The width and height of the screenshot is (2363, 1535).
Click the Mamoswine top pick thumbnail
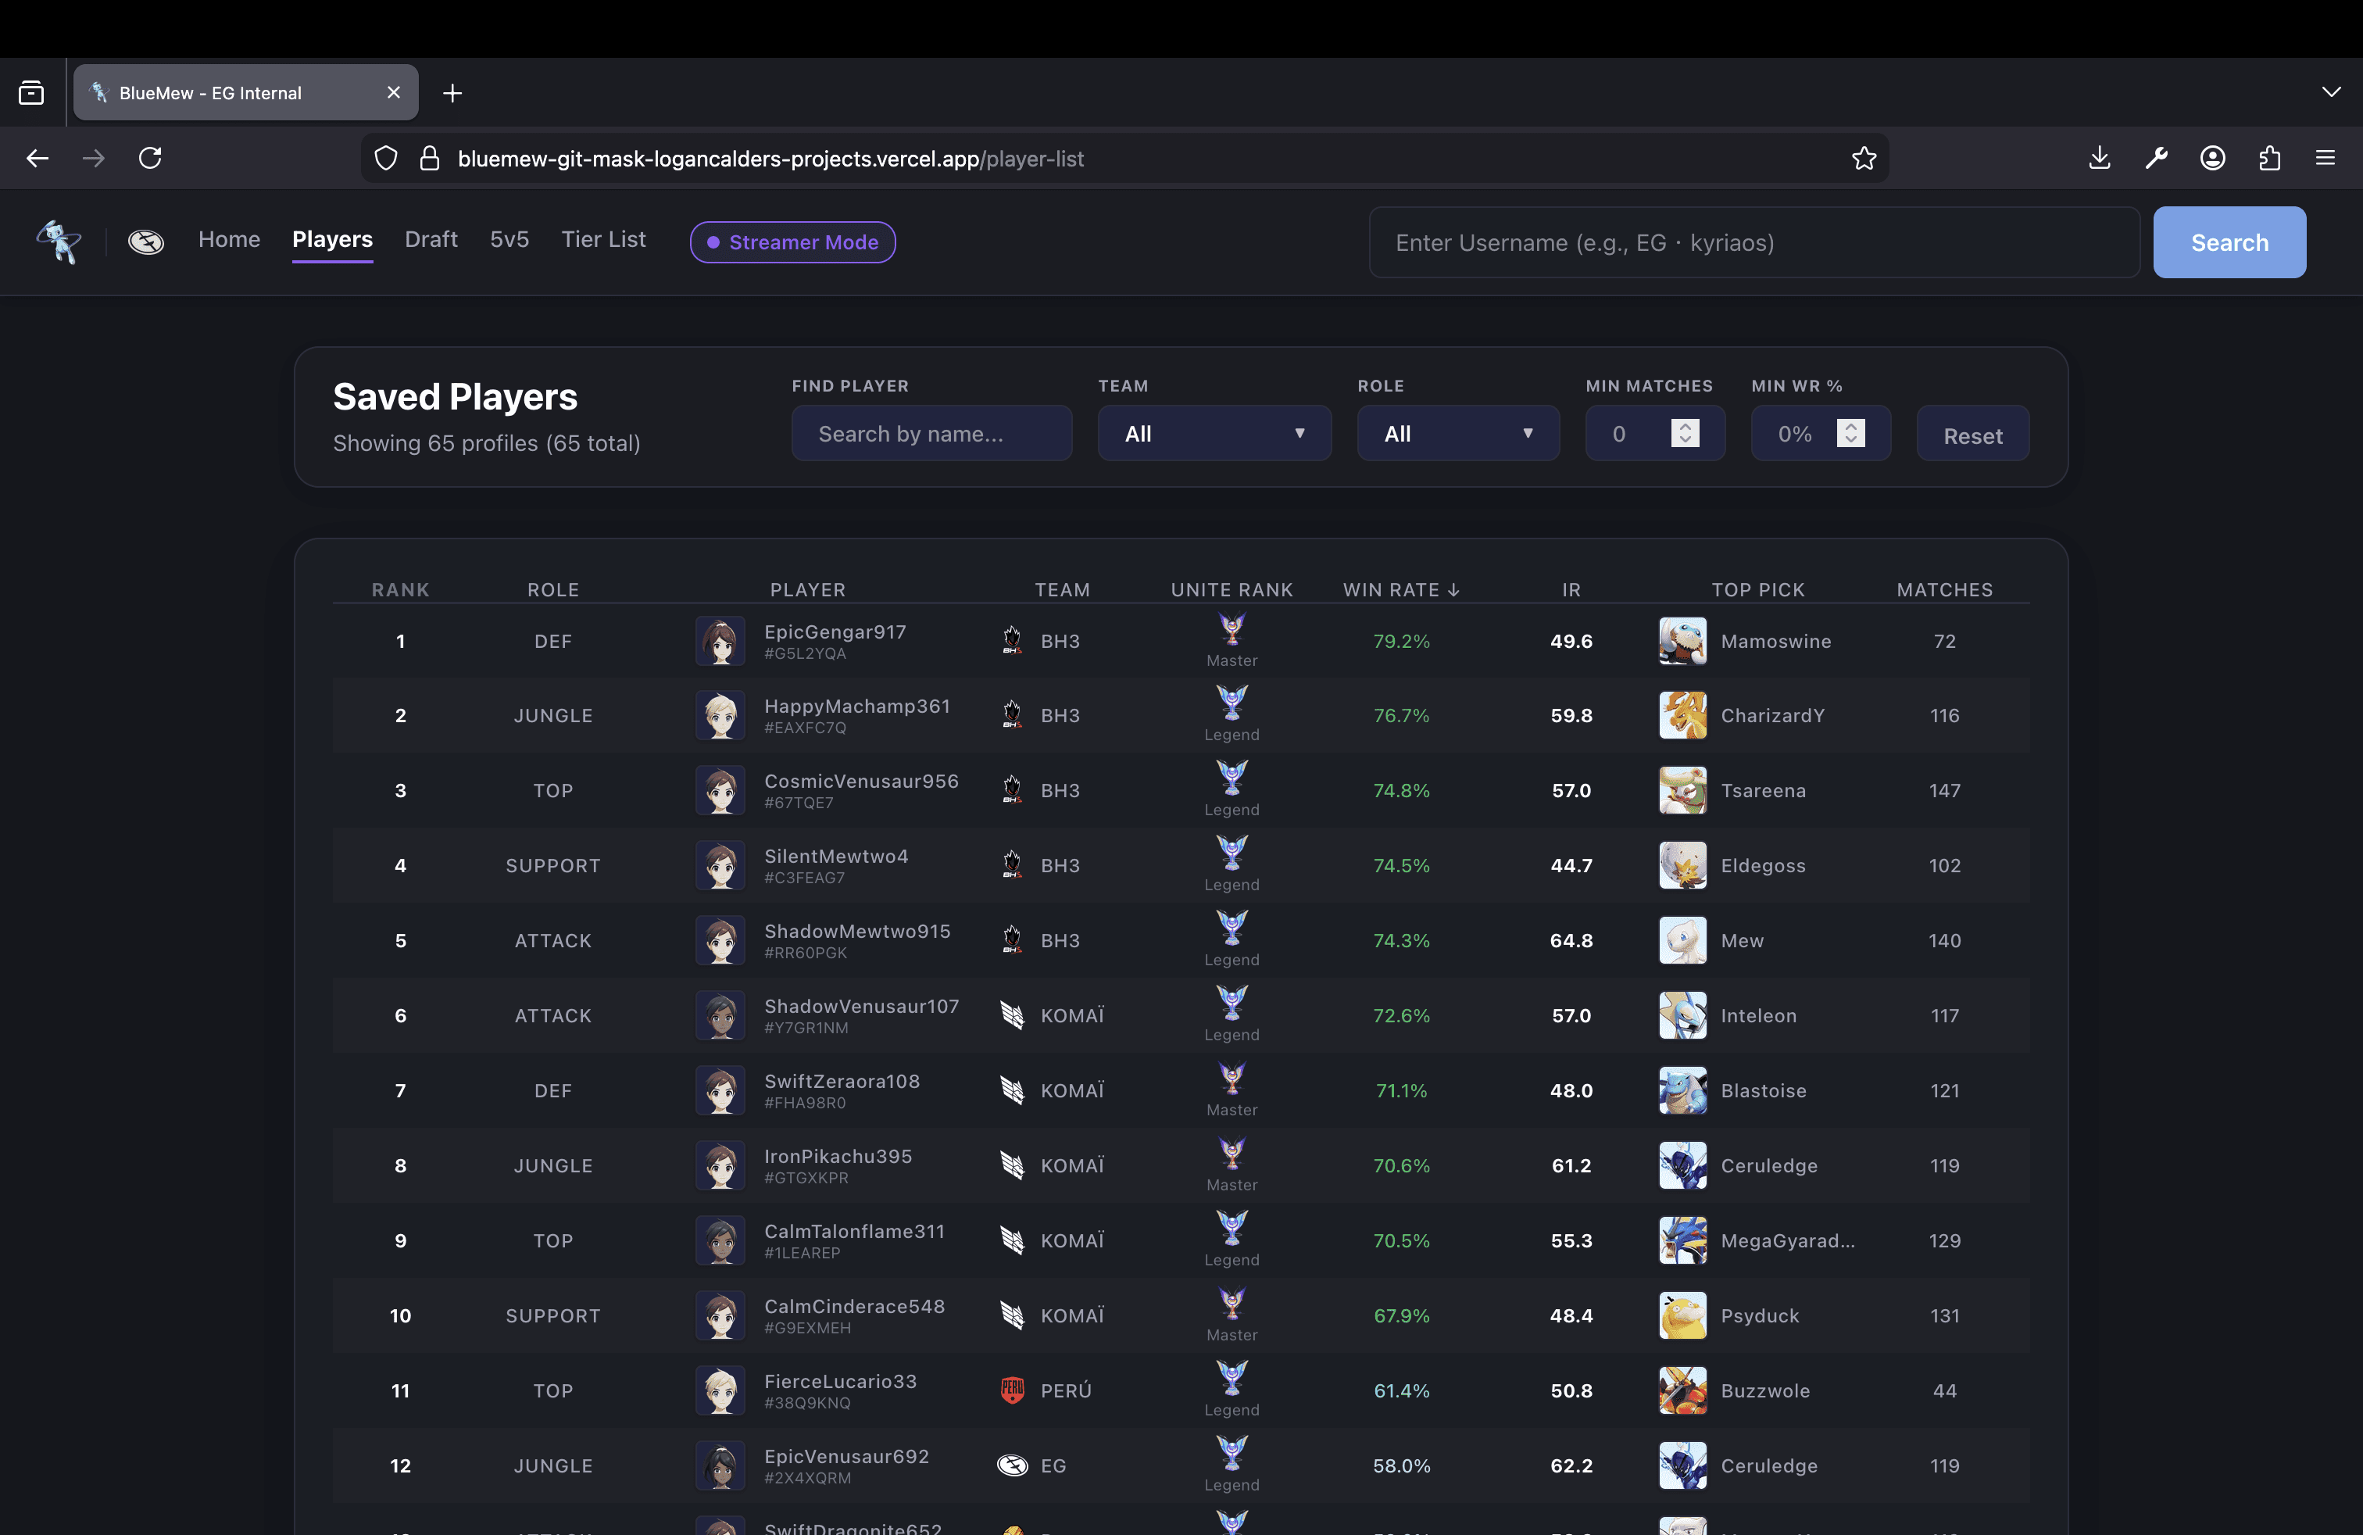point(1682,640)
